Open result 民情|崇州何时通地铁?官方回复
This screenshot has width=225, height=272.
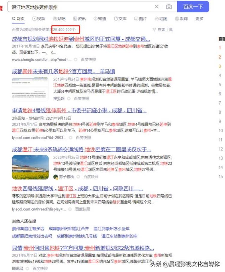(83, 248)
